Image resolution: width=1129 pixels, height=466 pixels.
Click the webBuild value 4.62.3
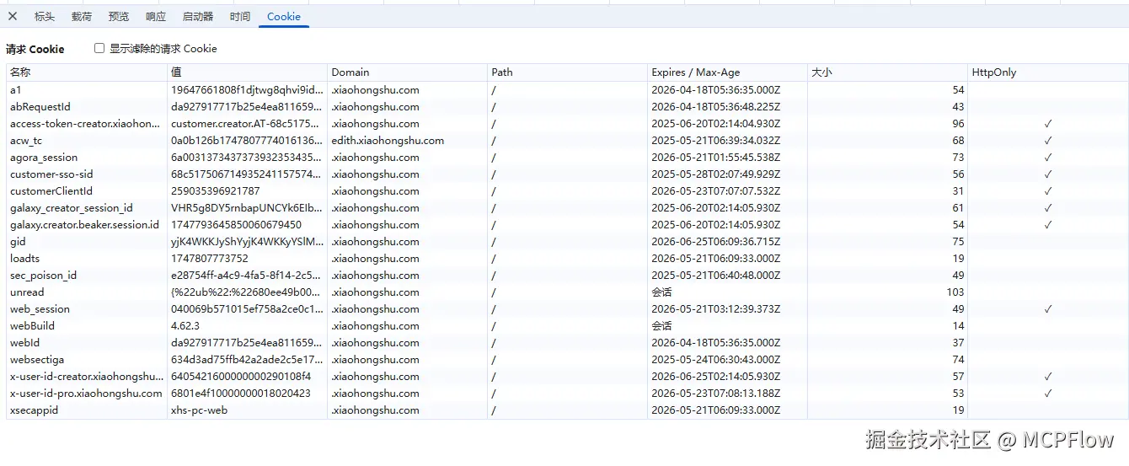185,326
